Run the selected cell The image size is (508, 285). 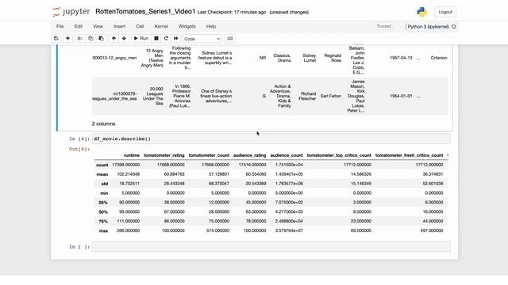point(141,39)
